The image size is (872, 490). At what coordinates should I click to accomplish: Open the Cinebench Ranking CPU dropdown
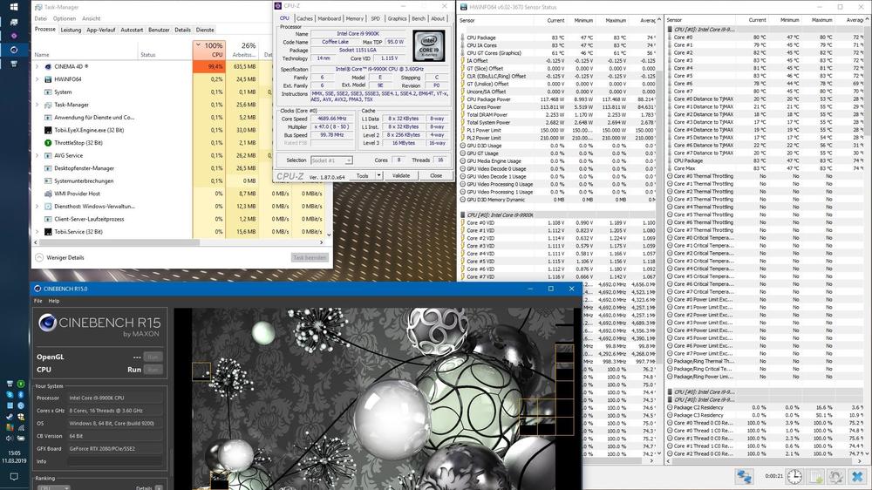point(54,488)
